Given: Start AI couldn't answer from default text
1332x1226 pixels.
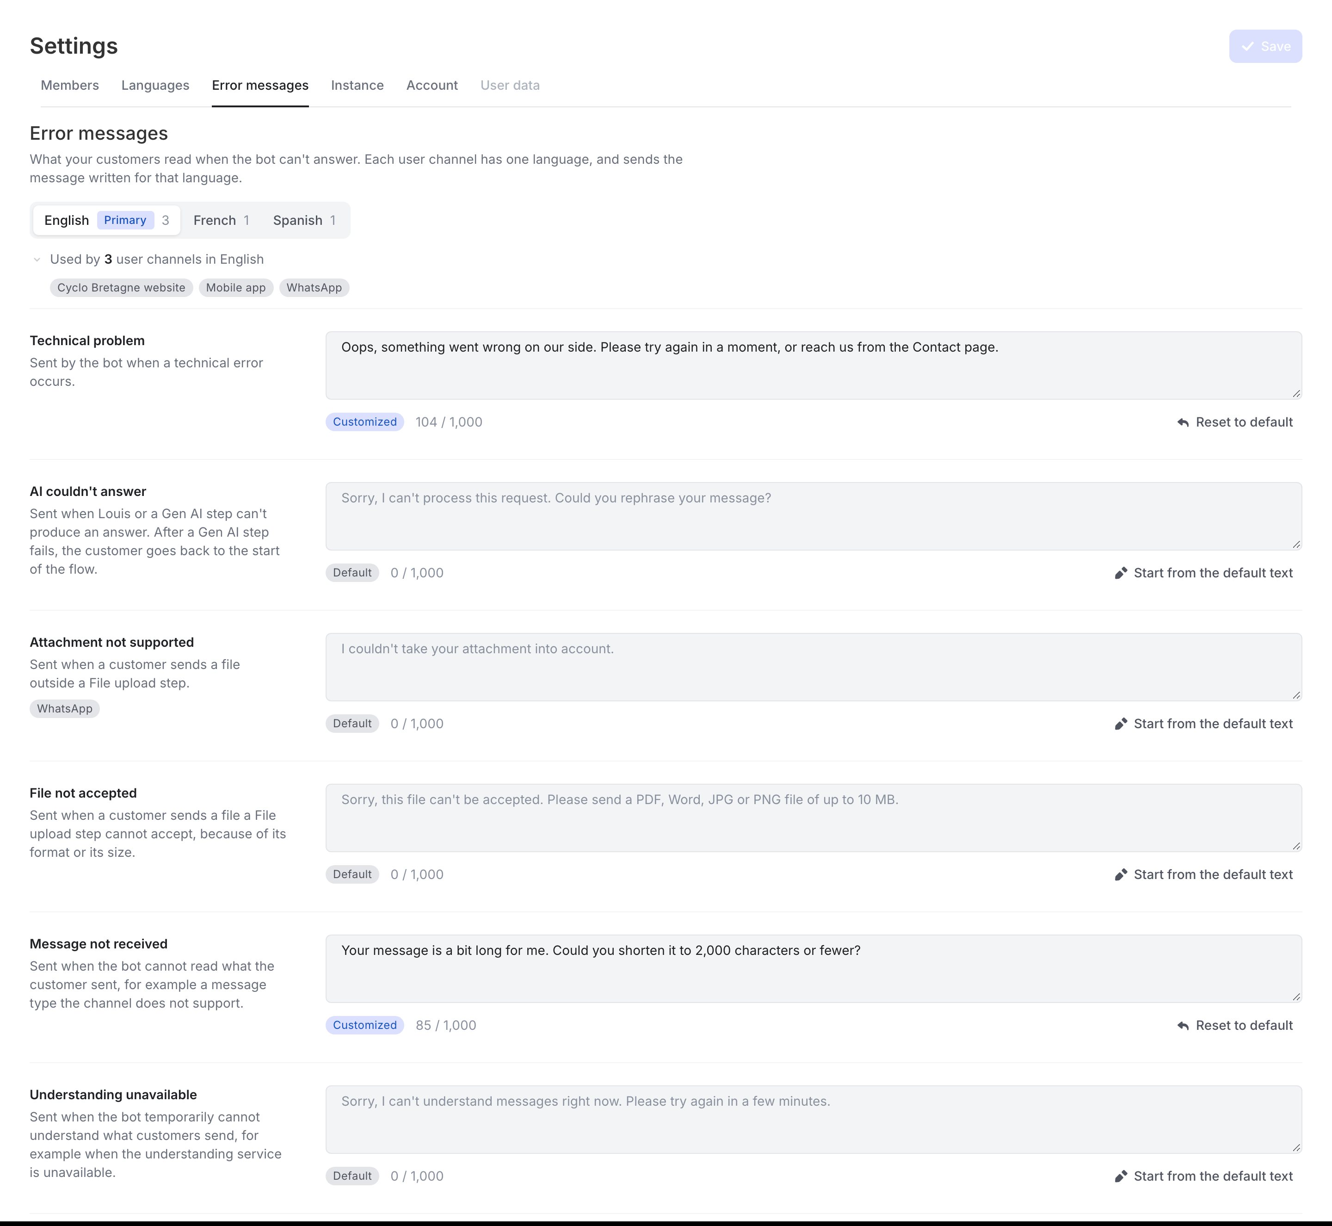Looking at the screenshot, I should click(x=1204, y=573).
